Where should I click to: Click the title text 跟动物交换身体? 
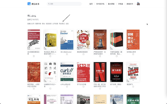(x=82, y=52)
